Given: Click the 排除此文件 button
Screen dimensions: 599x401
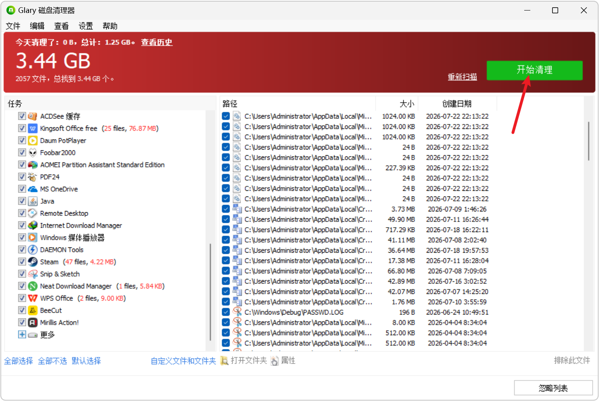Looking at the screenshot, I should [x=572, y=361].
